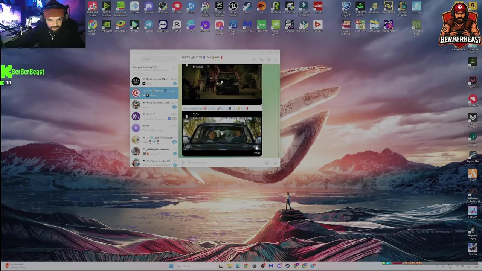Open CapCut desktop shortcut
The image size is (482, 271).
coord(177,27)
